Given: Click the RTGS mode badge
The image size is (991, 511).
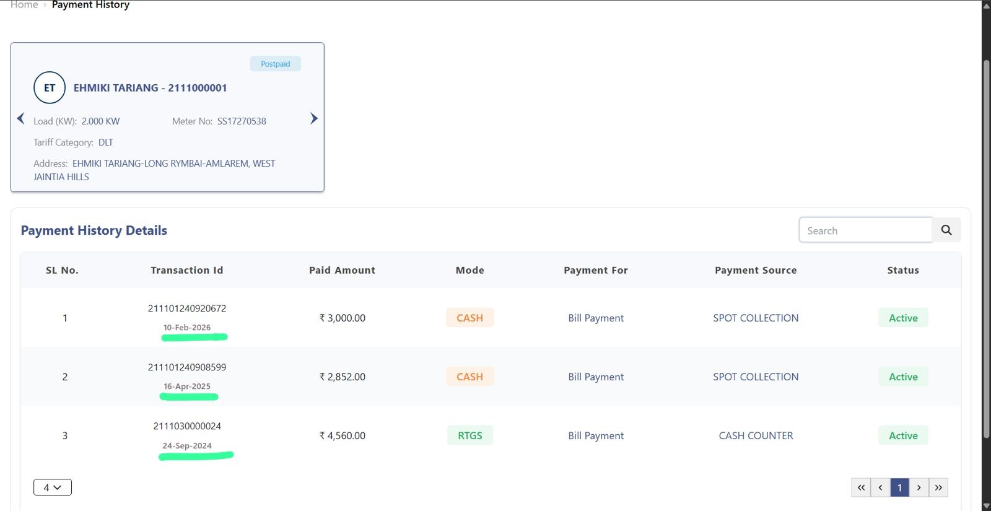Looking at the screenshot, I should [470, 435].
